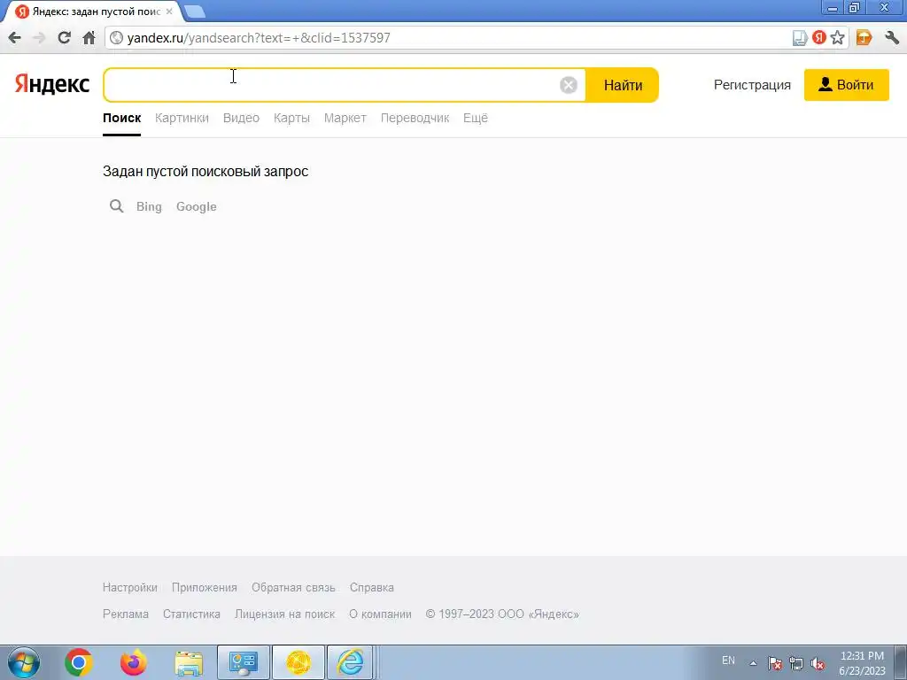Open File Explorer from the taskbar
Image resolution: width=907 pixels, height=680 pixels.
tap(189, 663)
